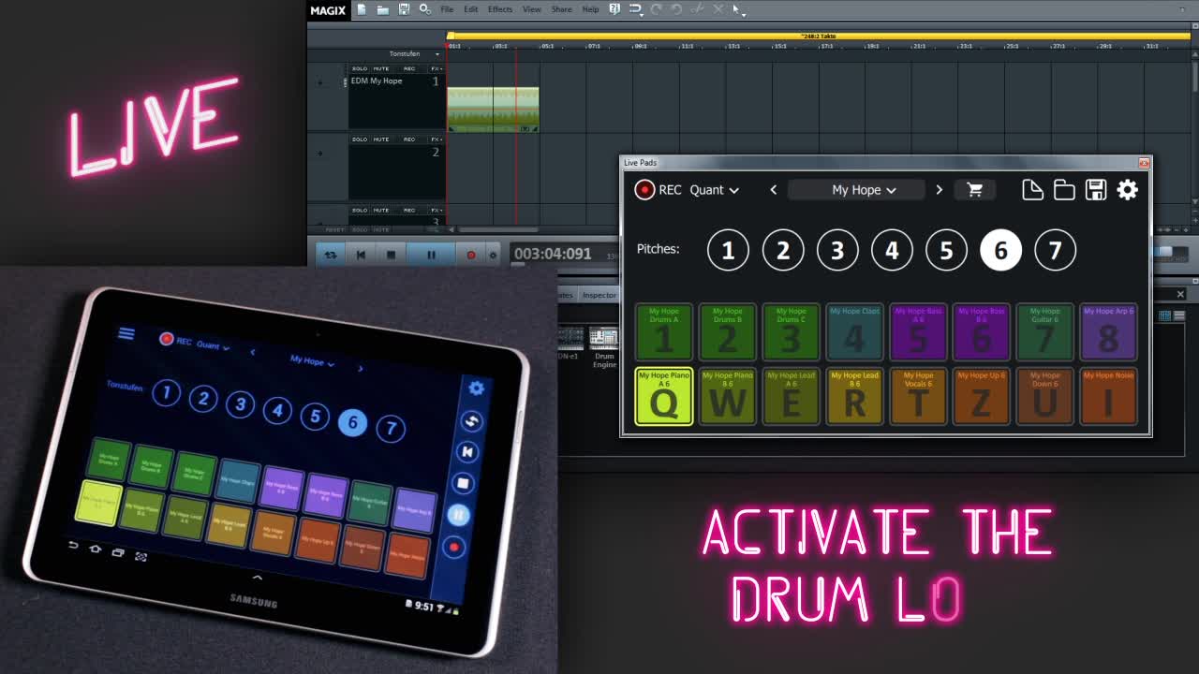Open the Share menu
The width and height of the screenshot is (1199, 674).
tap(561, 9)
